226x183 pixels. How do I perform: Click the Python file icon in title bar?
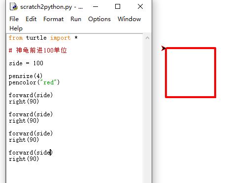[14, 7]
